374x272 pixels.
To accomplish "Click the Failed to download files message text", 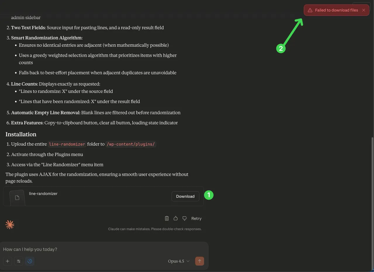I will 336,10.
